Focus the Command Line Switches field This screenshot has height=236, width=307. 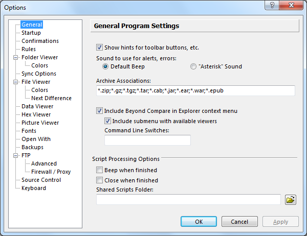tap(147, 140)
